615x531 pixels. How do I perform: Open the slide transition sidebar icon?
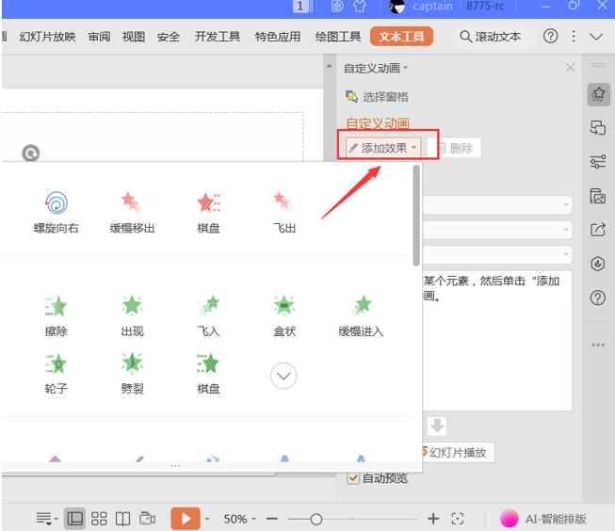pyautogui.click(x=598, y=128)
